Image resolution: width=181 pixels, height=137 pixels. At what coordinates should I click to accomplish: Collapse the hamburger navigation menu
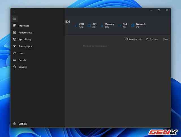click(x=14, y=19)
